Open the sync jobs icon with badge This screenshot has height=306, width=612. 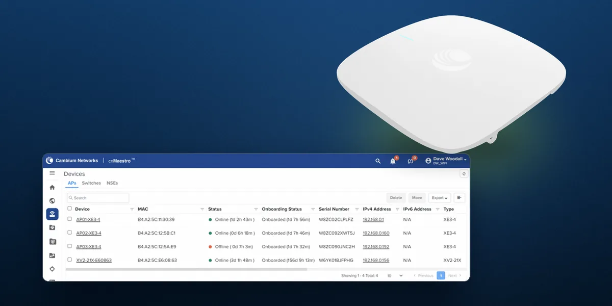(x=410, y=161)
